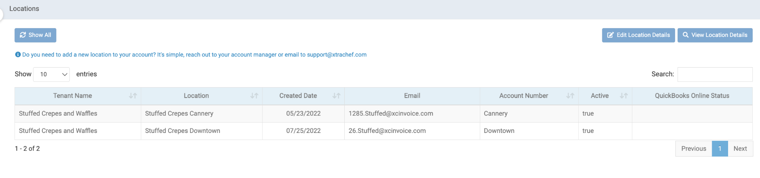760x178 pixels.
Task: Sort by the Location column arrows
Action: pyautogui.click(x=254, y=96)
